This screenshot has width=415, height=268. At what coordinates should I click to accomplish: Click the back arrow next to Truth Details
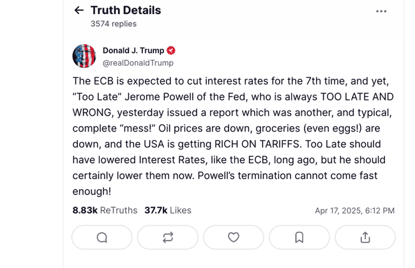pos(79,10)
